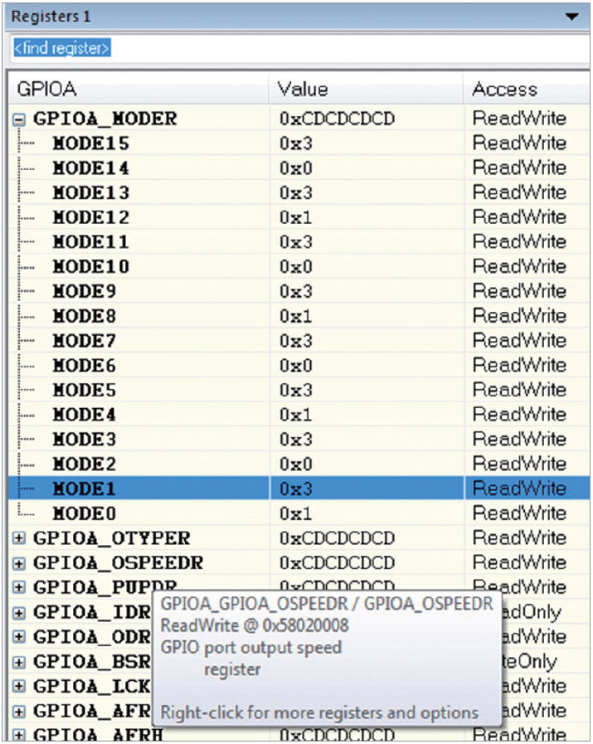Select the MODE8 field entry
The image size is (593, 744).
[x=85, y=316]
